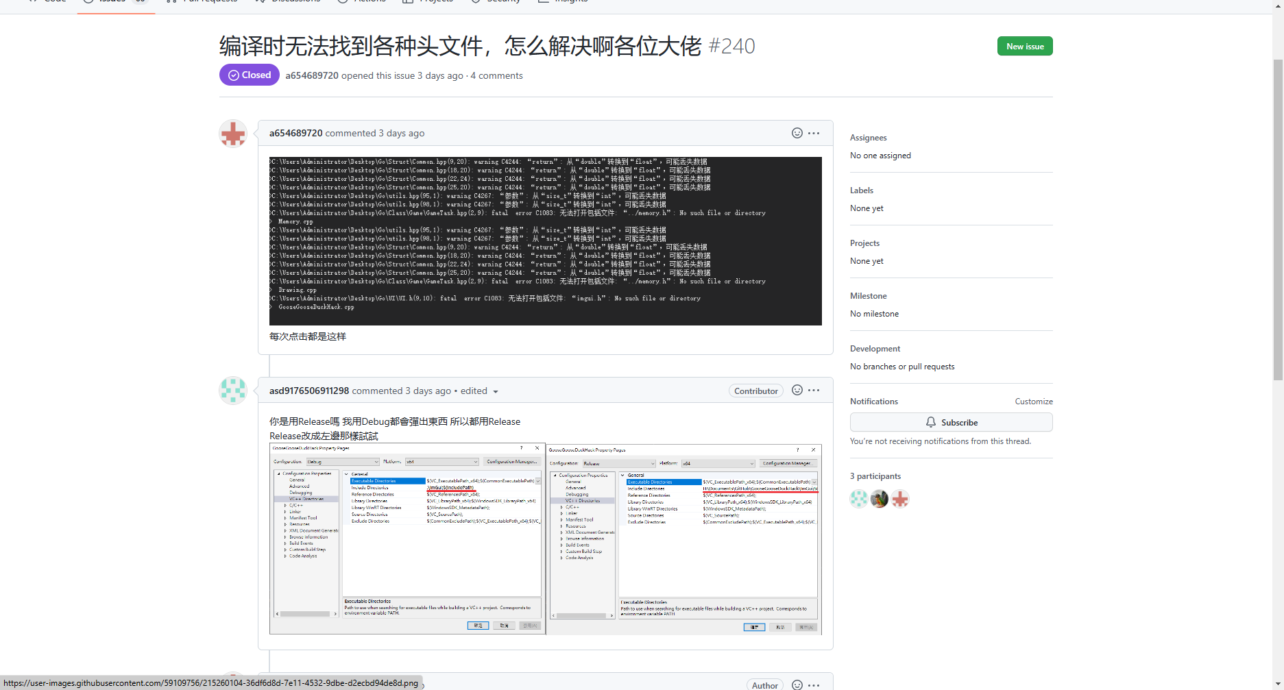The width and height of the screenshot is (1284, 690).
Task: Click '3 days ago' timestamp on asd9176506911298's comment
Action: (x=428, y=391)
